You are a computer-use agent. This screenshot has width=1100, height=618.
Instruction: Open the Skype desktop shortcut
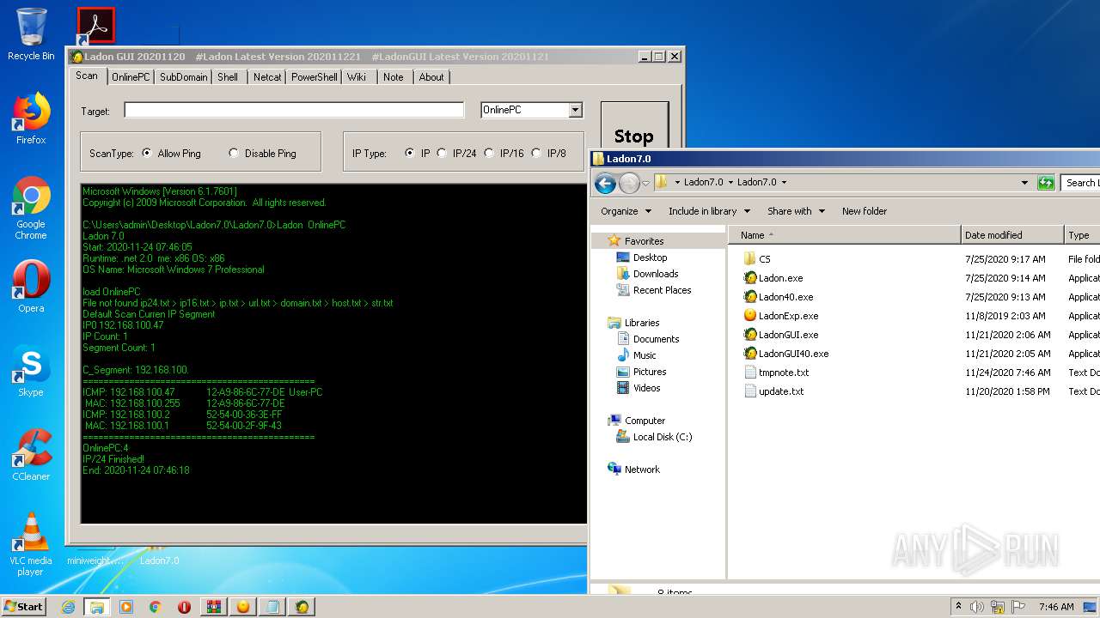[31, 371]
